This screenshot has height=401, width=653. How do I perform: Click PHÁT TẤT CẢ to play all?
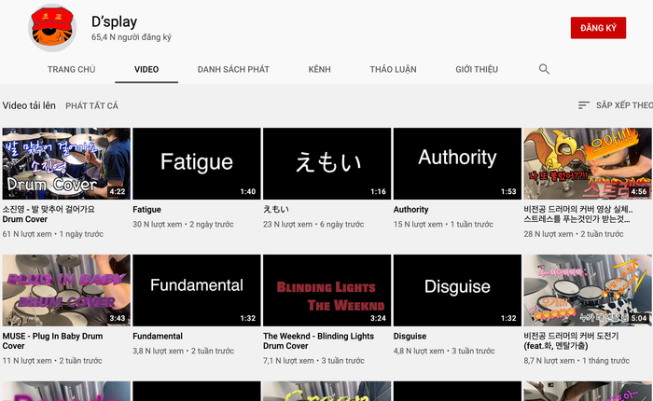coord(92,105)
